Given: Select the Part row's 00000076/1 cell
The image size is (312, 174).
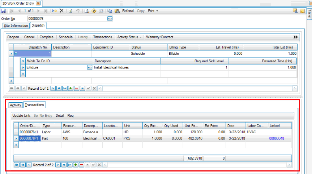Looking at the screenshot, I should [x=30, y=139].
